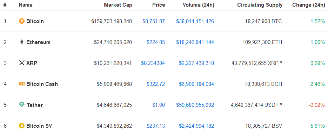Click the yellow Bitcoin SV icon
The height and width of the screenshot is (134, 328).
[21, 126]
